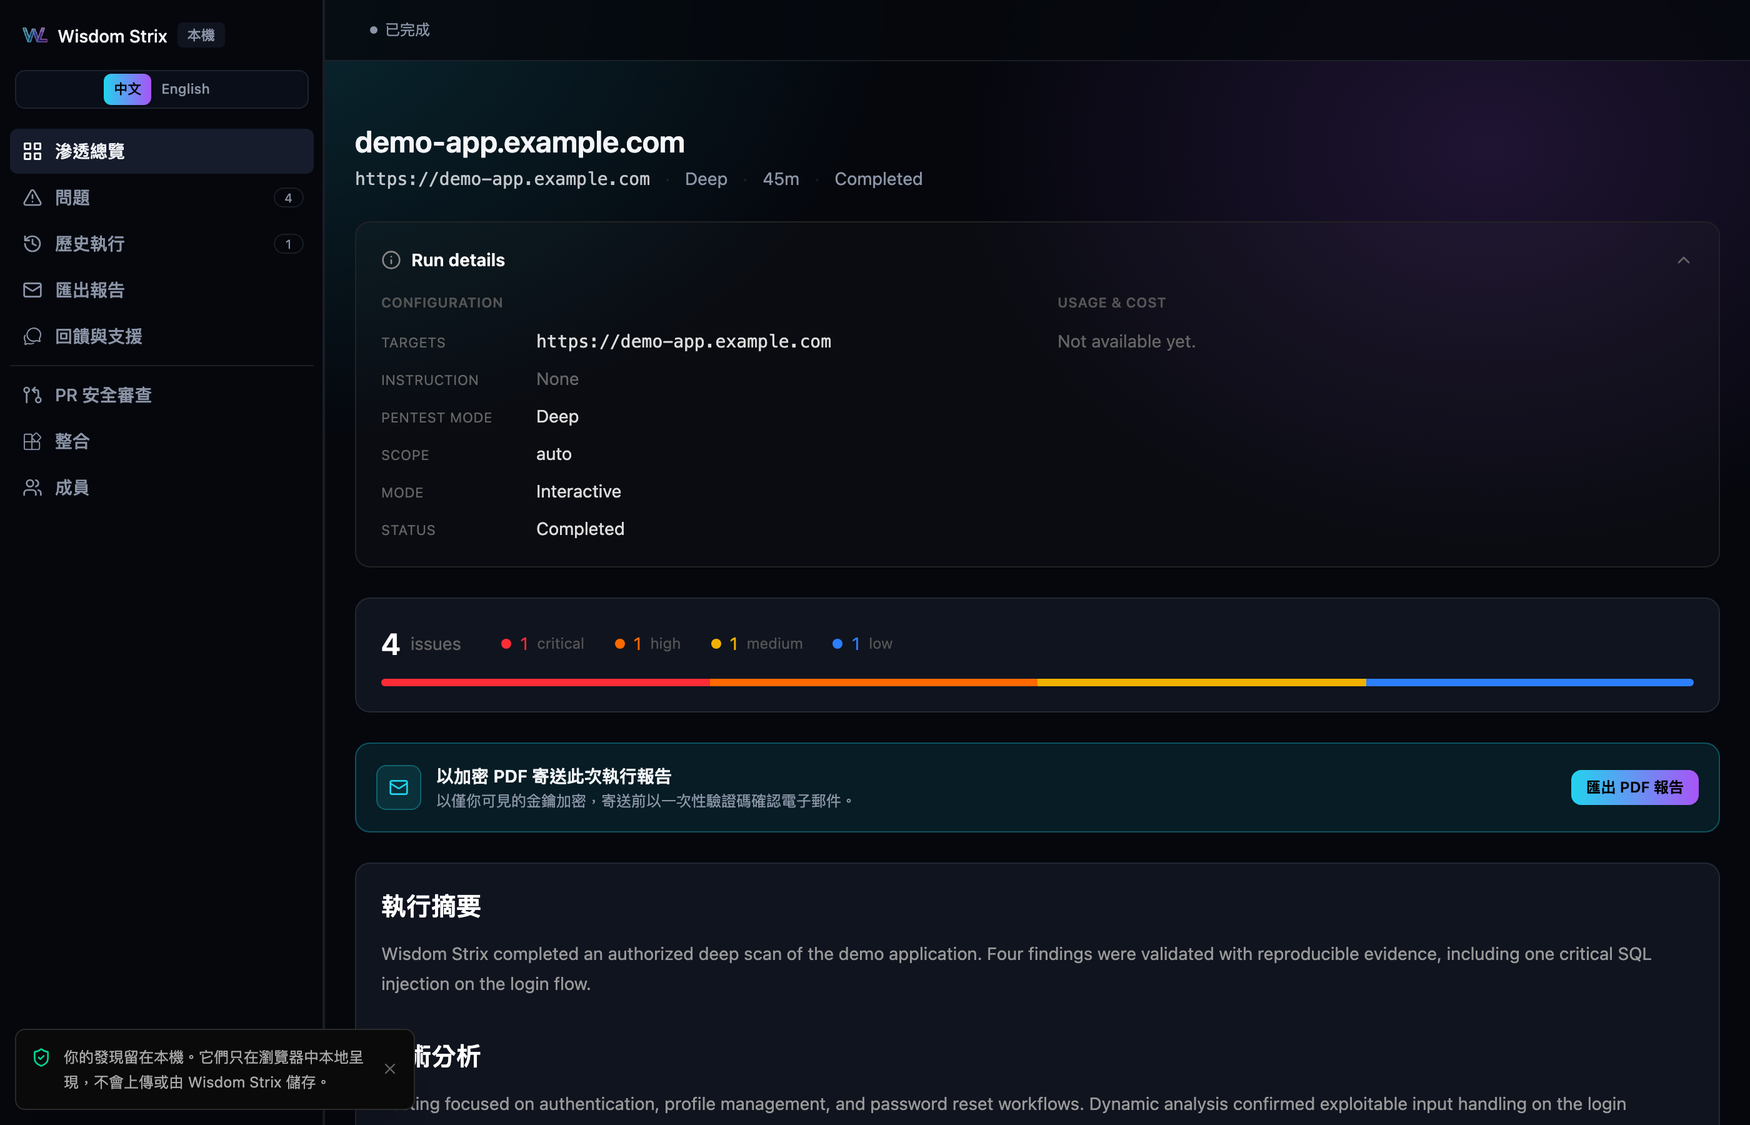
Task: Open the 整合 integrations icon
Action: click(32, 441)
